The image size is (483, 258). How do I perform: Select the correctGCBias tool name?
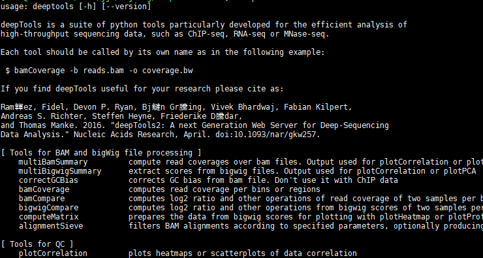click(x=48, y=180)
